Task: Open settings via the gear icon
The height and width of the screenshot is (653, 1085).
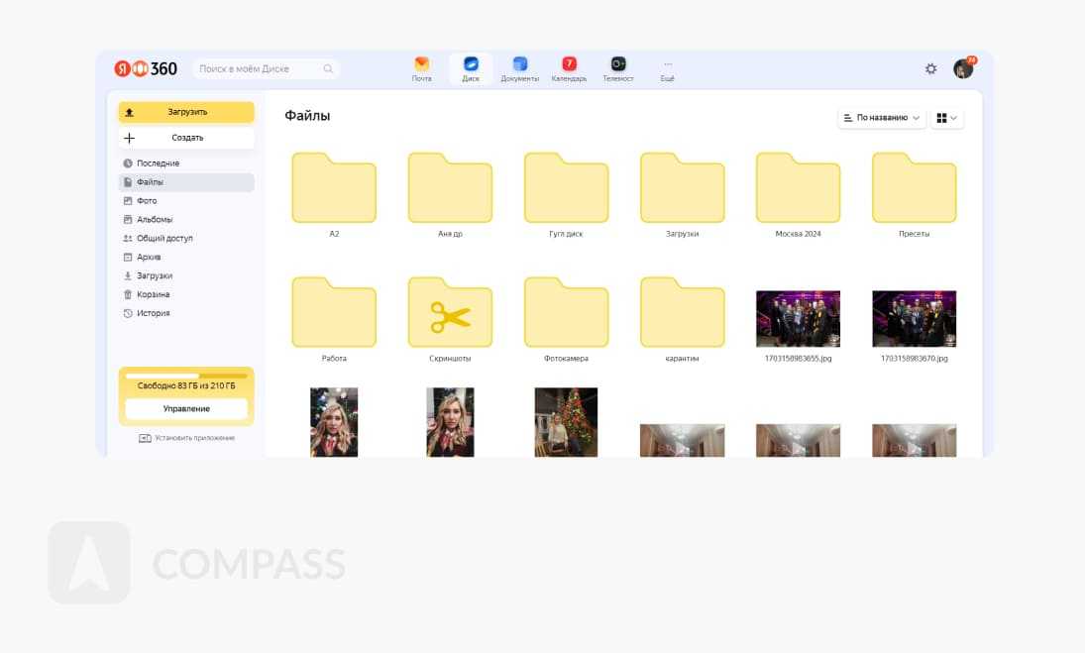Action: pyautogui.click(x=930, y=68)
